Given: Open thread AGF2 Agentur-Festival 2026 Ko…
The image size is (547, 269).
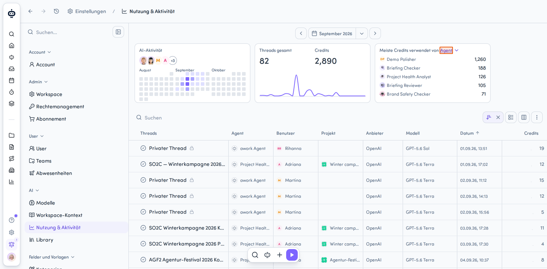Looking at the screenshot, I should point(186,260).
